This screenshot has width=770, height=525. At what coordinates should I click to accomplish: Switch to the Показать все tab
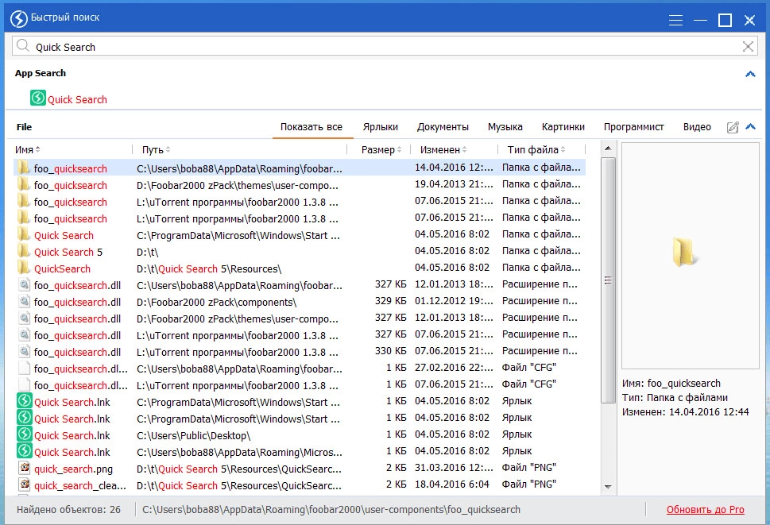[x=311, y=127]
